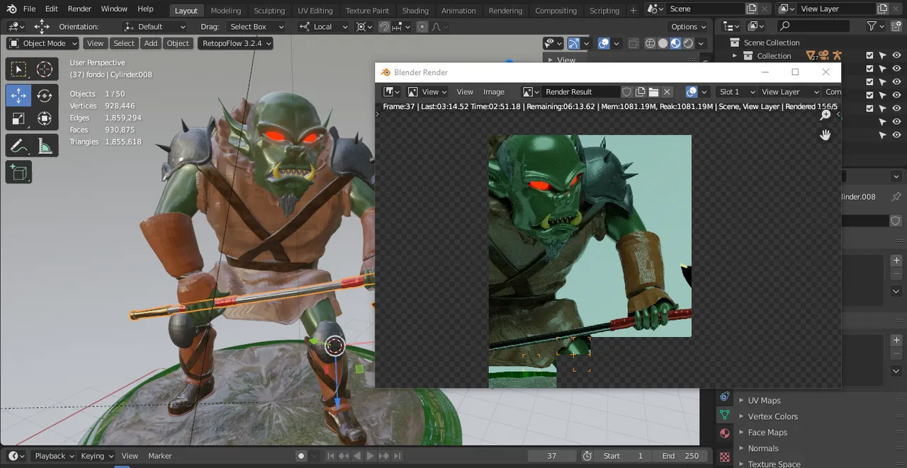Click new collection icon in outliner

(x=896, y=26)
